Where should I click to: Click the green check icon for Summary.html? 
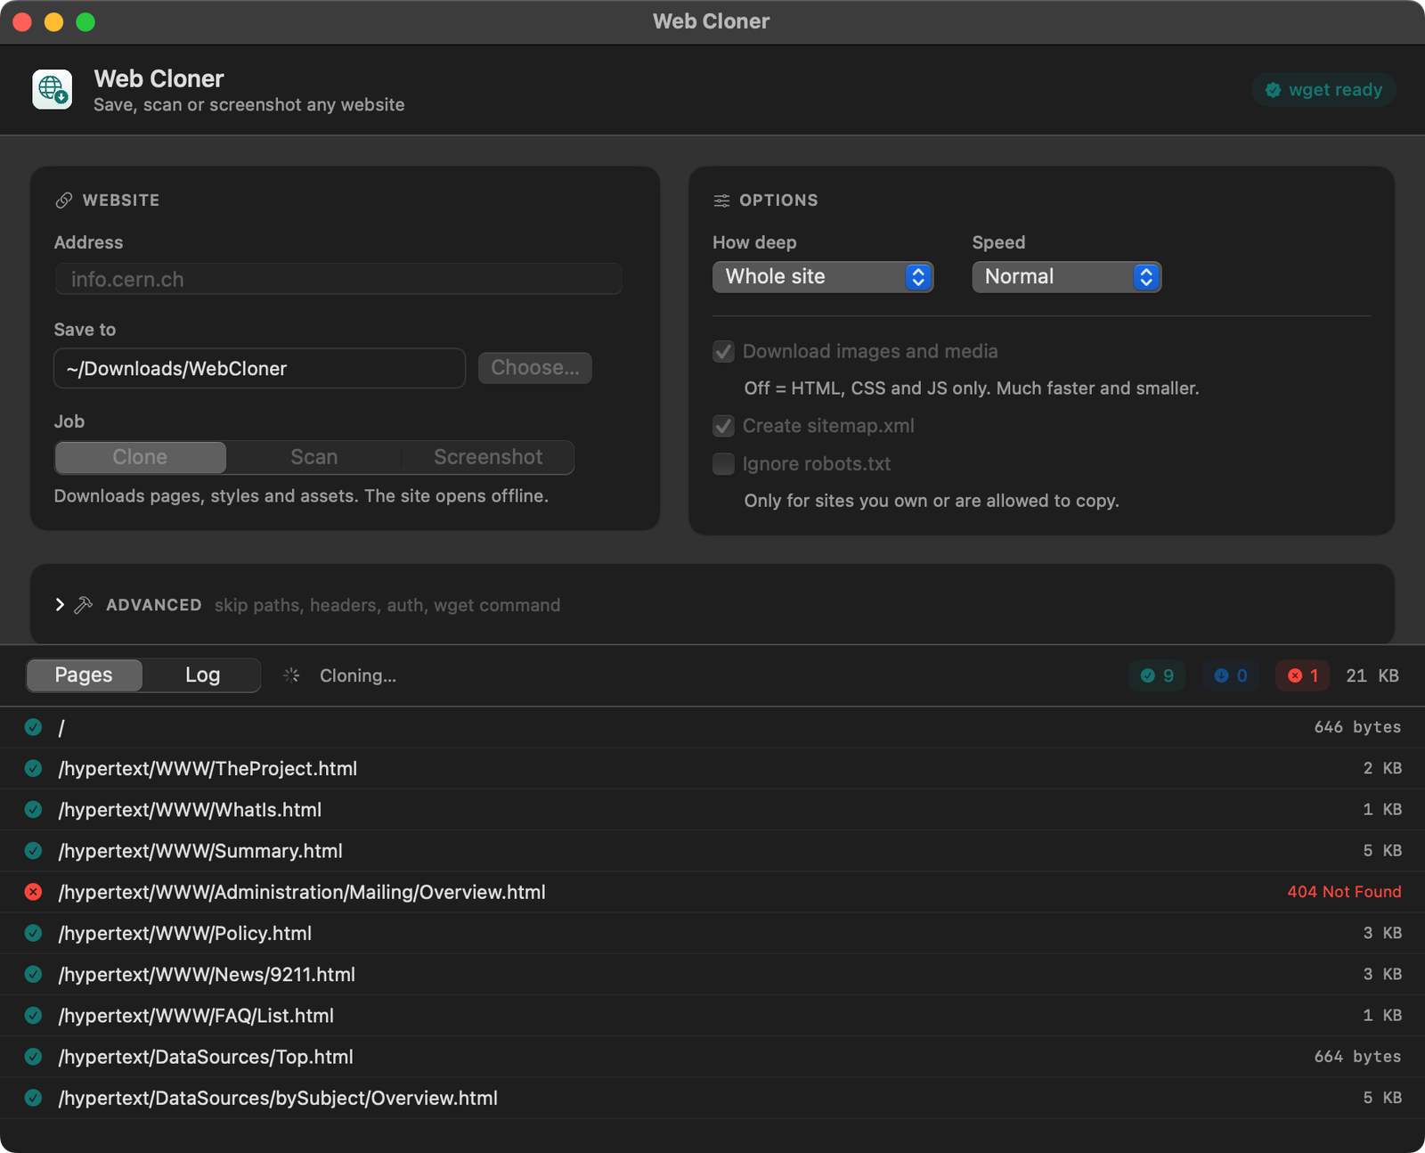(33, 851)
